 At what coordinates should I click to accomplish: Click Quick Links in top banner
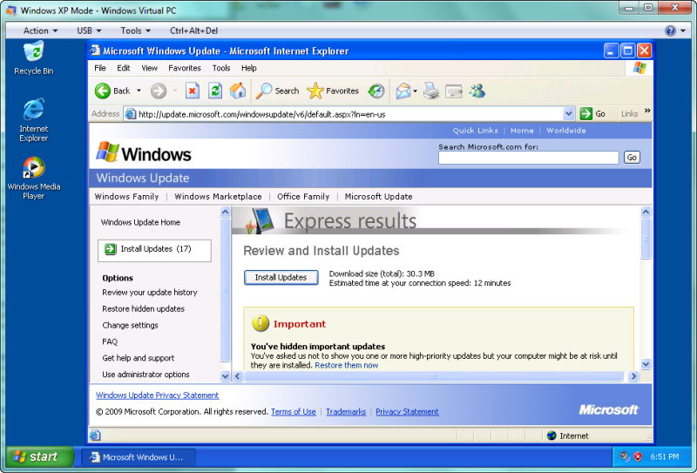pos(475,131)
